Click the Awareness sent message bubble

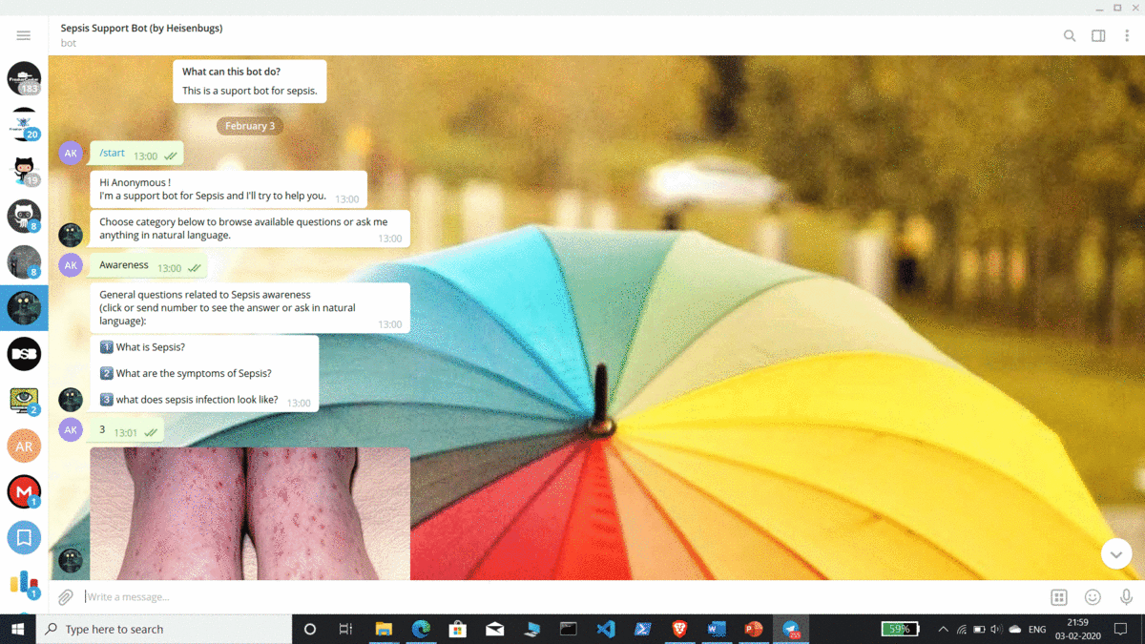[149, 266]
